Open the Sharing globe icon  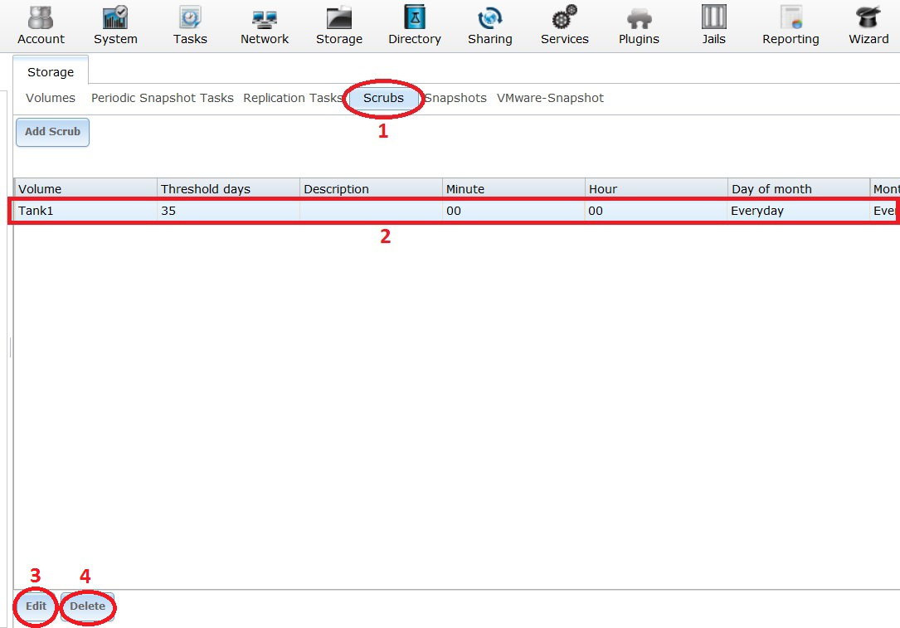[489, 18]
